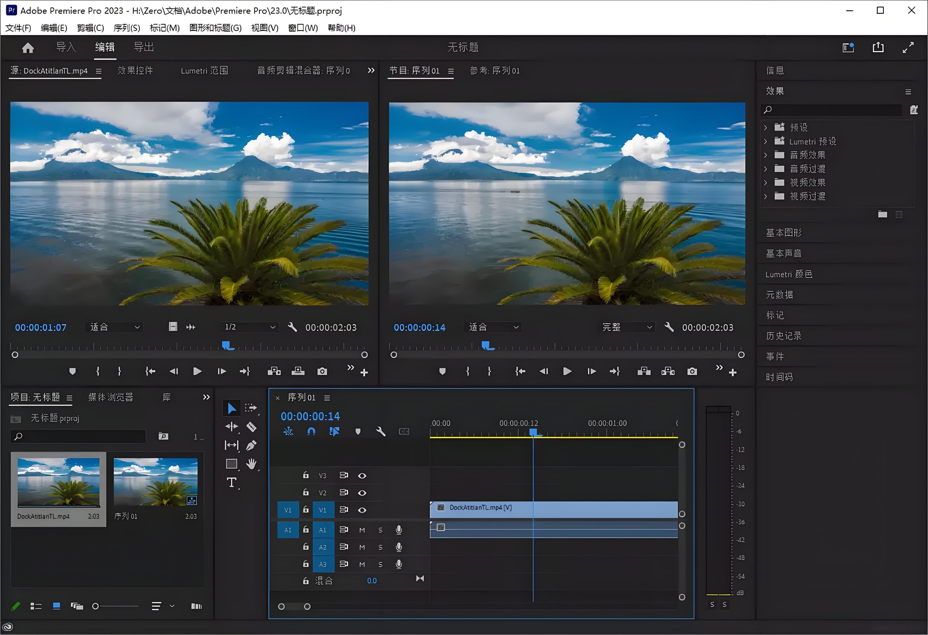Click the program monitor camera export-frame icon
The image size is (928, 635).
692,371
